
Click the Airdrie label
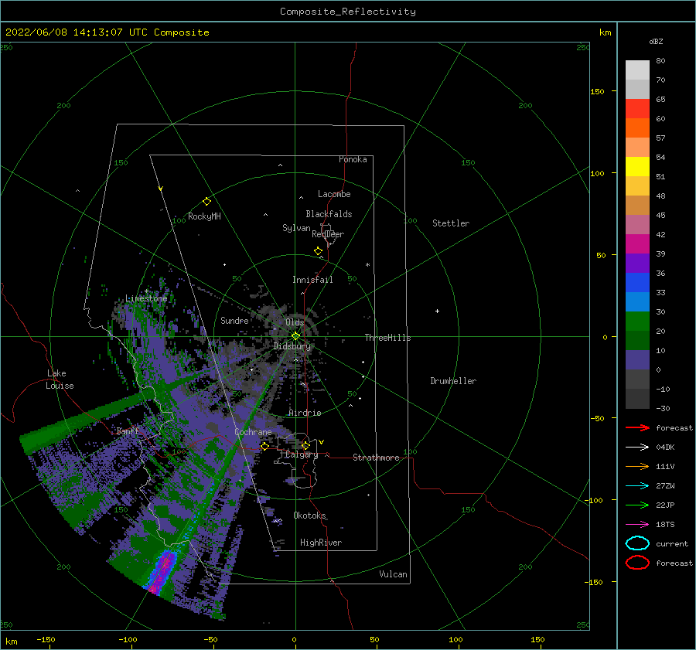pos(305,413)
